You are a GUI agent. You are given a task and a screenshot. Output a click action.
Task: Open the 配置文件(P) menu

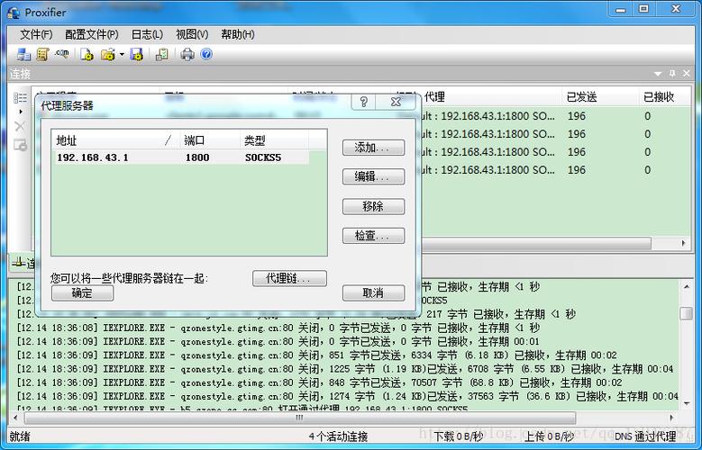point(92,34)
